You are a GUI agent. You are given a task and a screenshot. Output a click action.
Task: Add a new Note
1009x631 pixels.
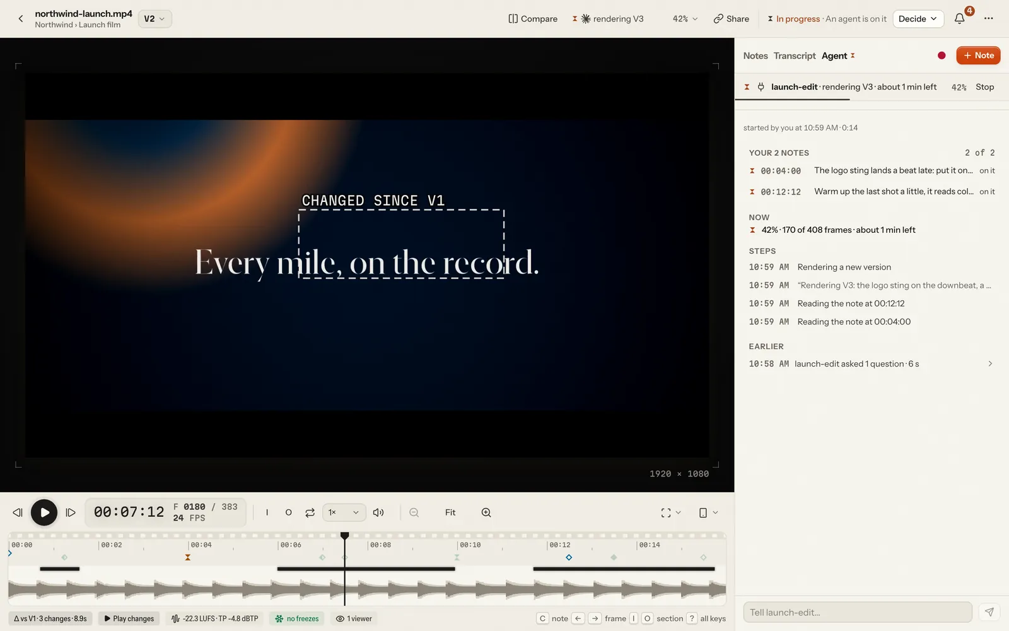(978, 56)
